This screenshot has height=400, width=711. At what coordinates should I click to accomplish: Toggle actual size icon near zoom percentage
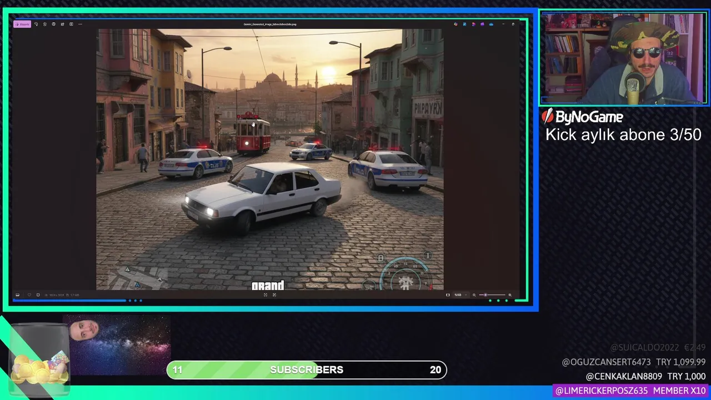(x=448, y=295)
